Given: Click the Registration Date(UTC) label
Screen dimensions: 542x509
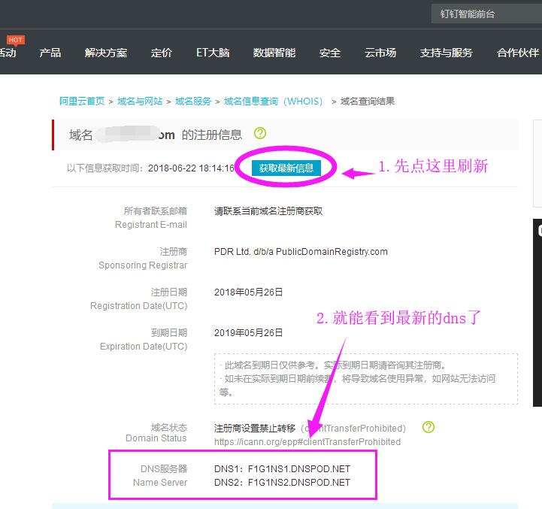Looking at the screenshot, I should 139,306.
